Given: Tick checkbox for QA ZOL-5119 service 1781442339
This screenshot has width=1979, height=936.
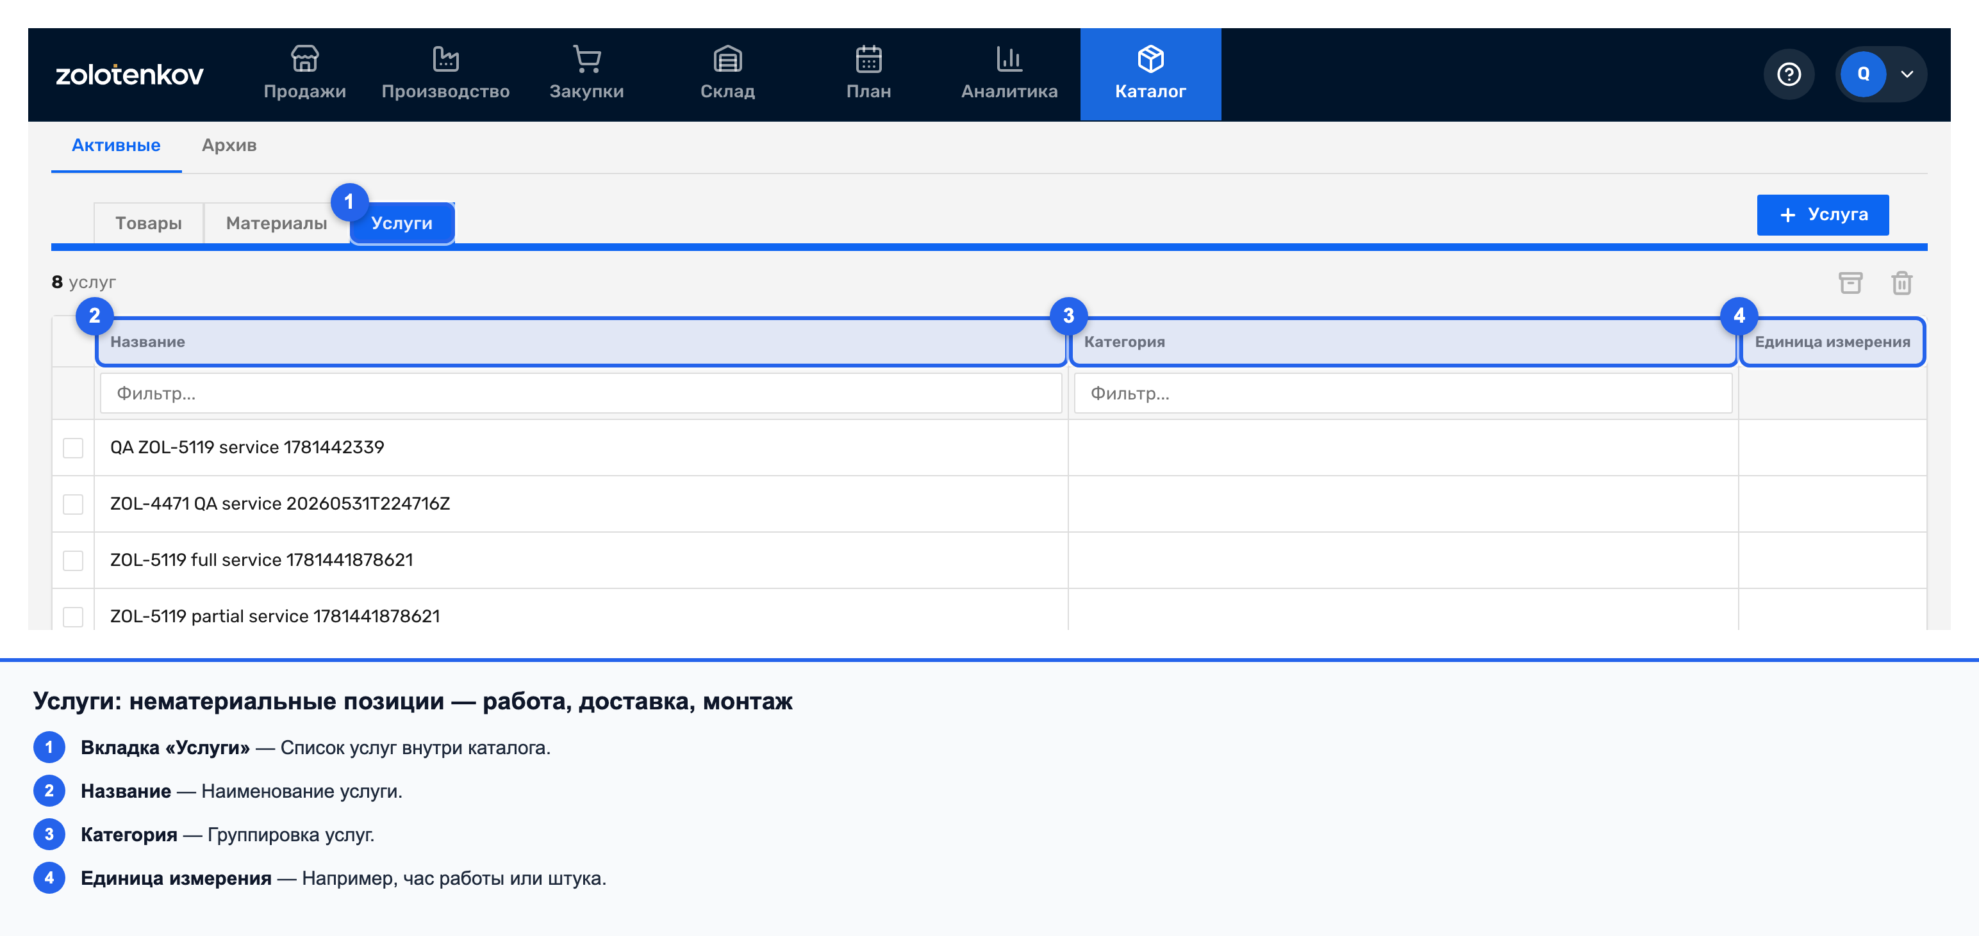Looking at the screenshot, I should [73, 448].
